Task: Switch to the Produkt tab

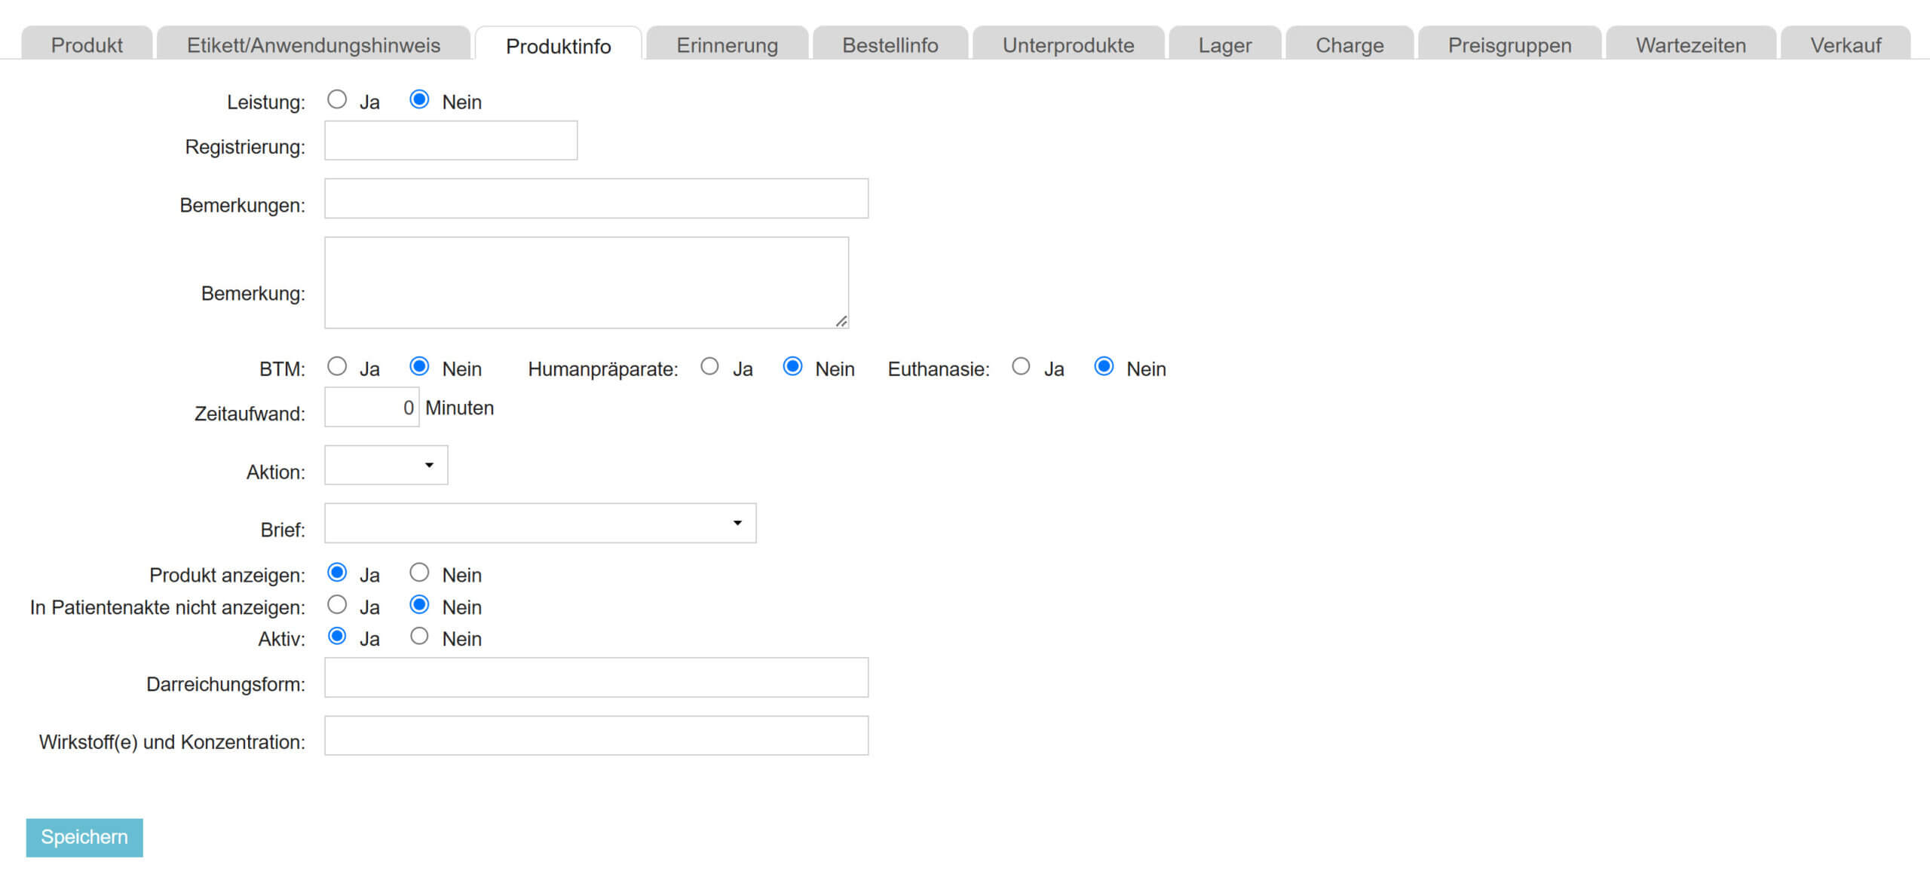Action: (x=87, y=45)
